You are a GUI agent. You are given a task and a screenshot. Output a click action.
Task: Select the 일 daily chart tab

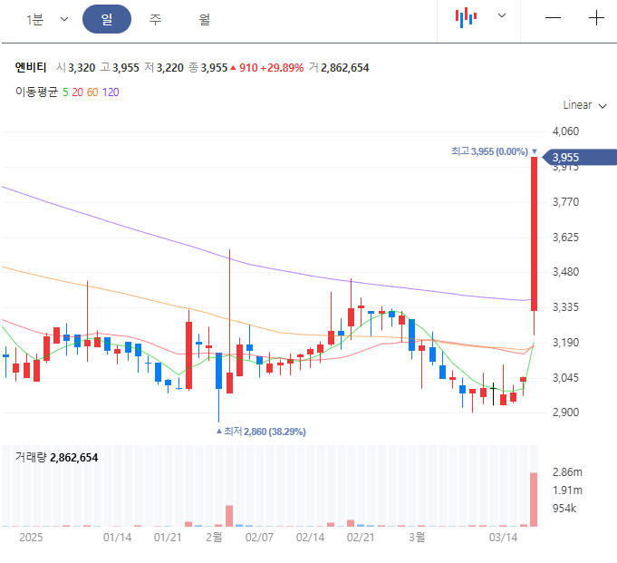(107, 19)
